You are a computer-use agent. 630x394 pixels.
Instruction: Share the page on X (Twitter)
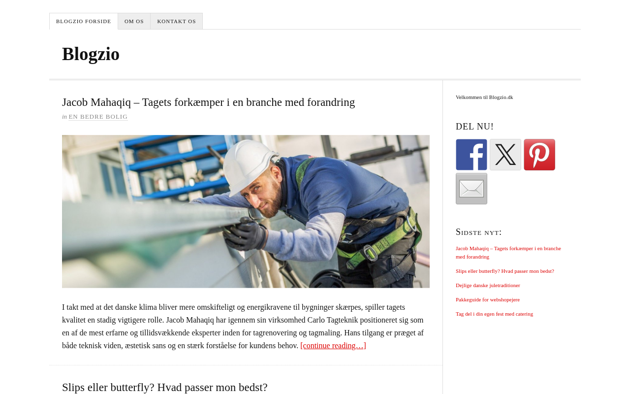505,155
